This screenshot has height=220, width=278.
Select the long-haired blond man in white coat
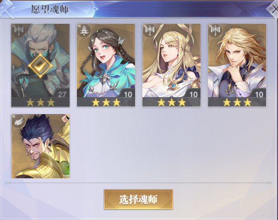point(237,66)
